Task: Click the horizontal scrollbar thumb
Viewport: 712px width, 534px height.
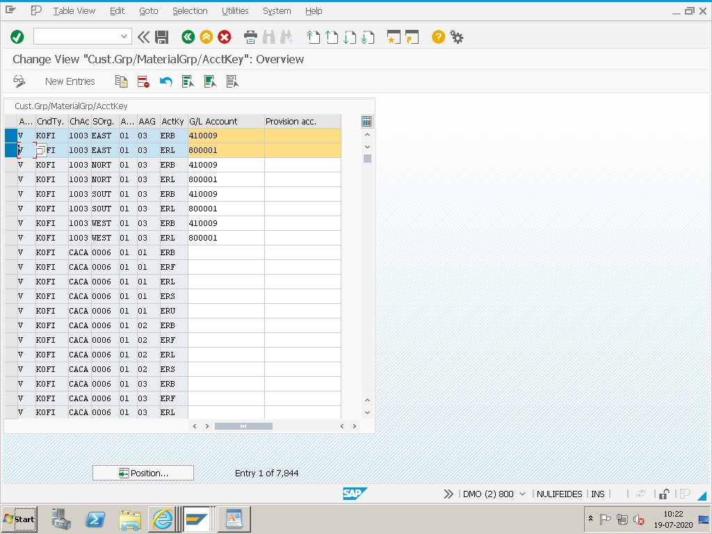Action: pyautogui.click(x=243, y=426)
